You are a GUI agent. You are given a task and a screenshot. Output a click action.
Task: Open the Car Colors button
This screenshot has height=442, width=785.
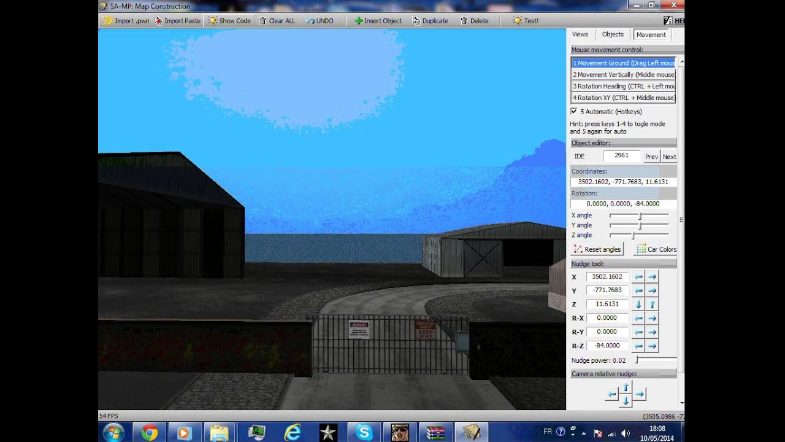pos(655,249)
